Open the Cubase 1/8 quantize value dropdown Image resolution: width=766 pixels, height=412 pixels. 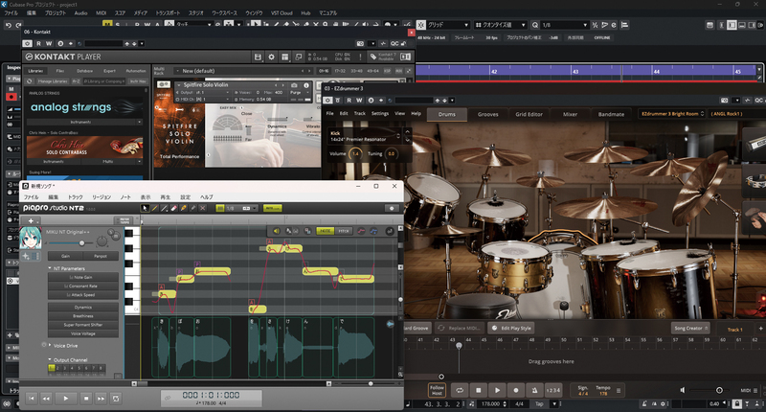[564, 25]
